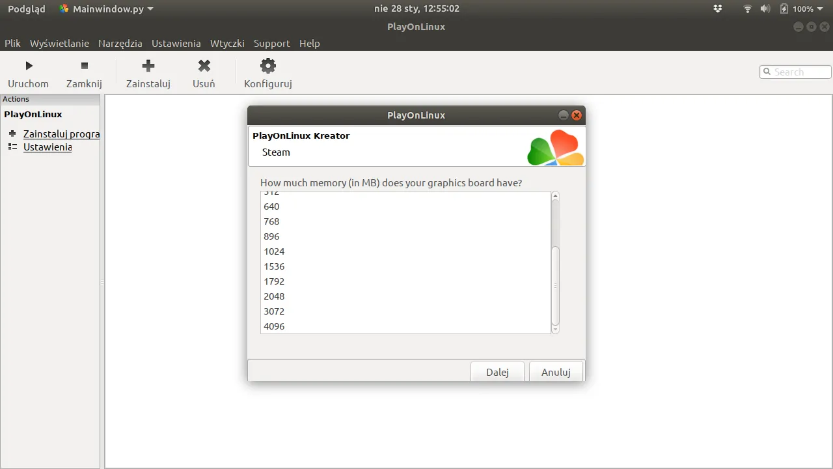The height and width of the screenshot is (469, 833).
Task: Minimize the PlayOnLinux Kreator dialog
Action: [x=564, y=115]
